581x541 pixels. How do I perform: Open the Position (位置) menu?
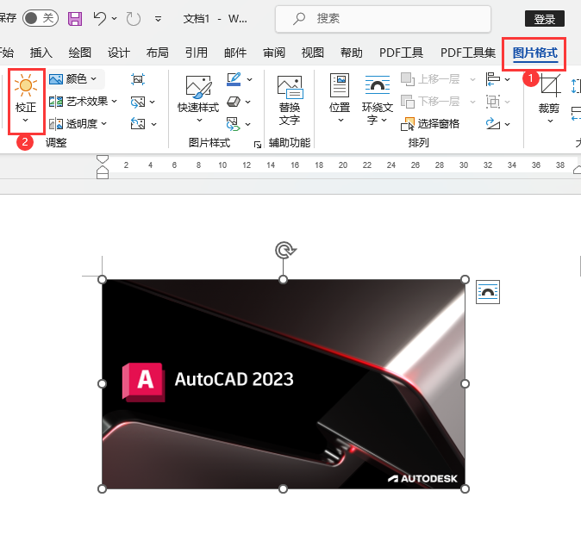click(x=340, y=98)
